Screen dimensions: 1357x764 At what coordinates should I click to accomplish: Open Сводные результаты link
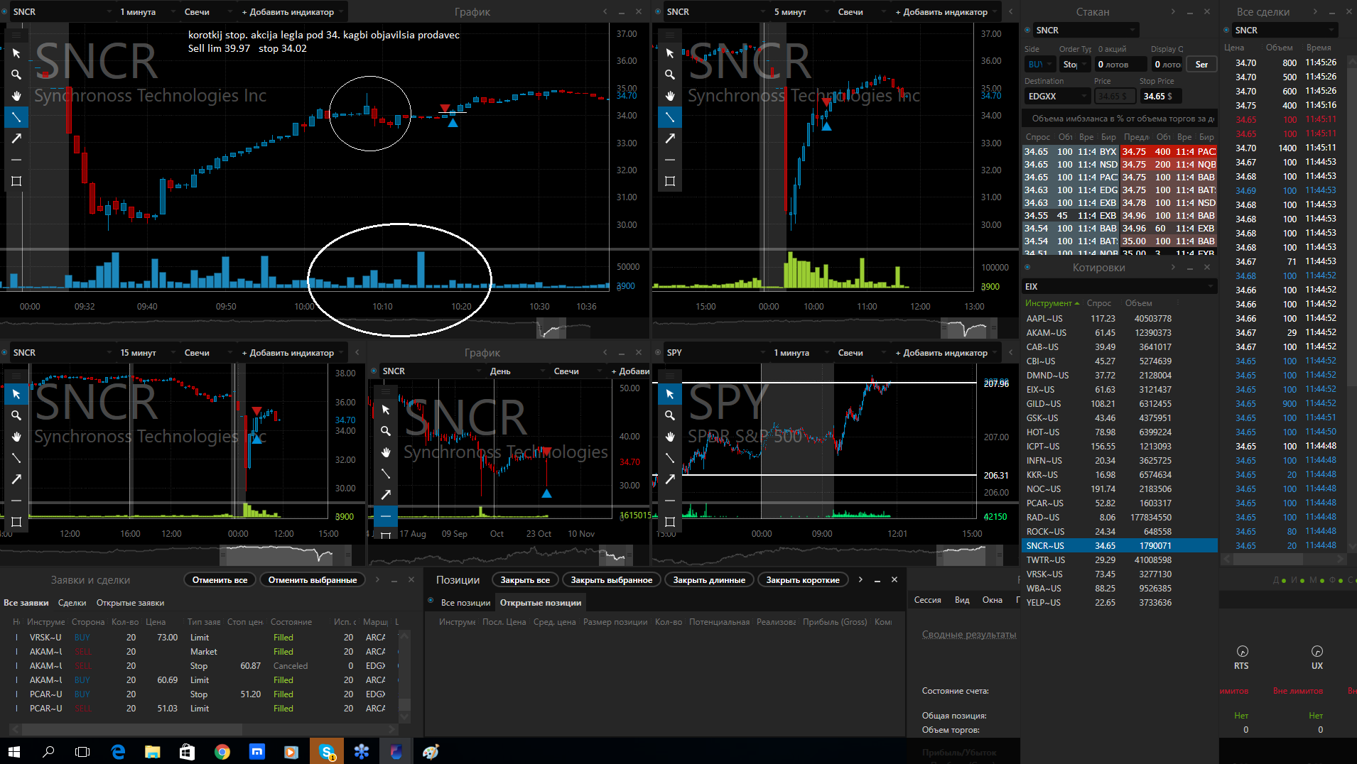[969, 635]
